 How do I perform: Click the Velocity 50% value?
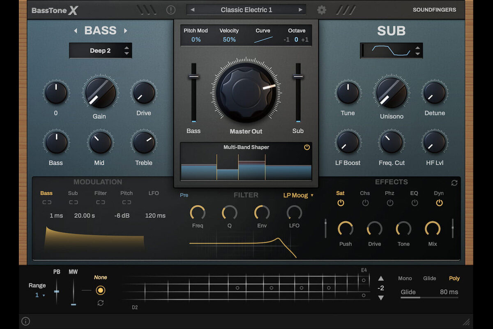[x=229, y=39]
